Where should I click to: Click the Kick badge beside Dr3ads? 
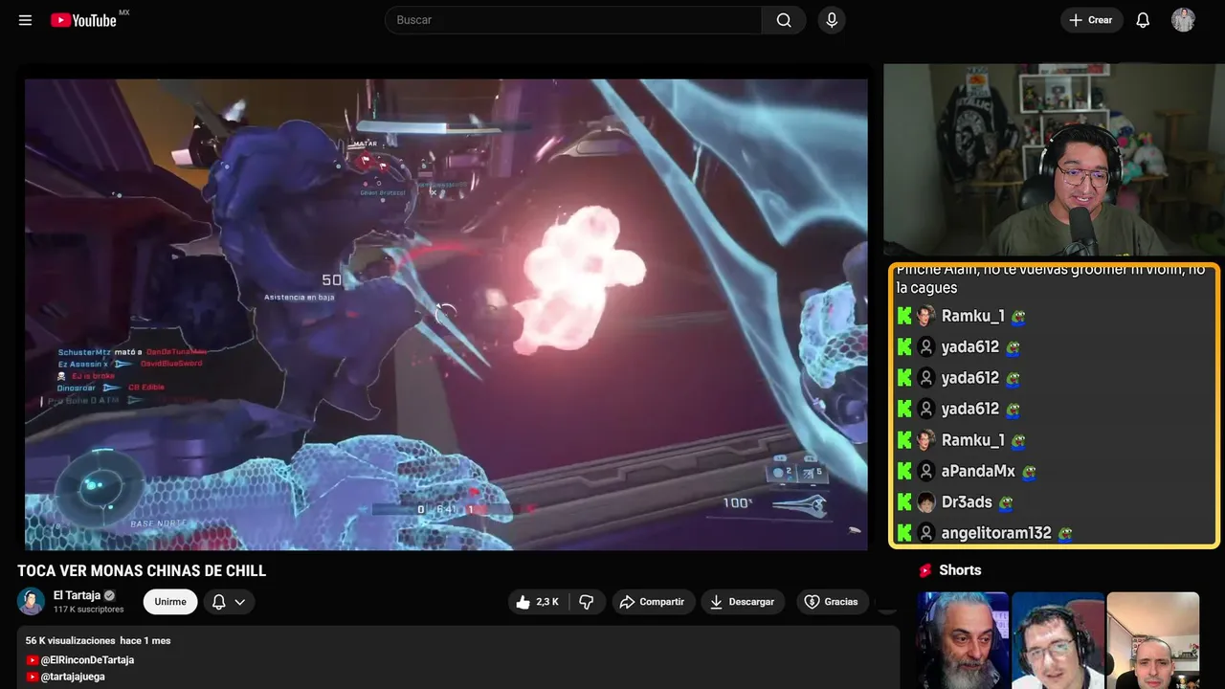[x=904, y=502]
